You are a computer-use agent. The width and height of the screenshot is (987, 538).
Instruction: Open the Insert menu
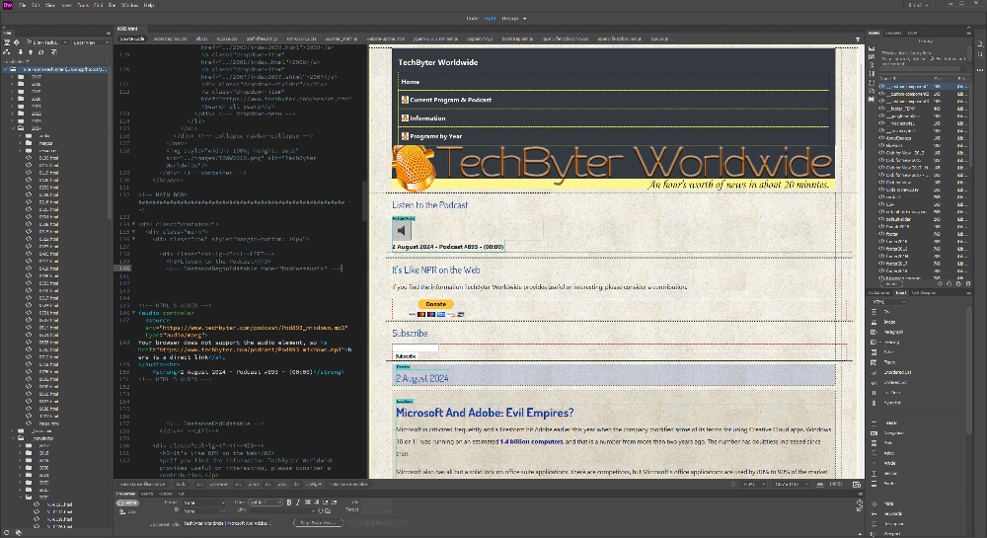click(66, 5)
